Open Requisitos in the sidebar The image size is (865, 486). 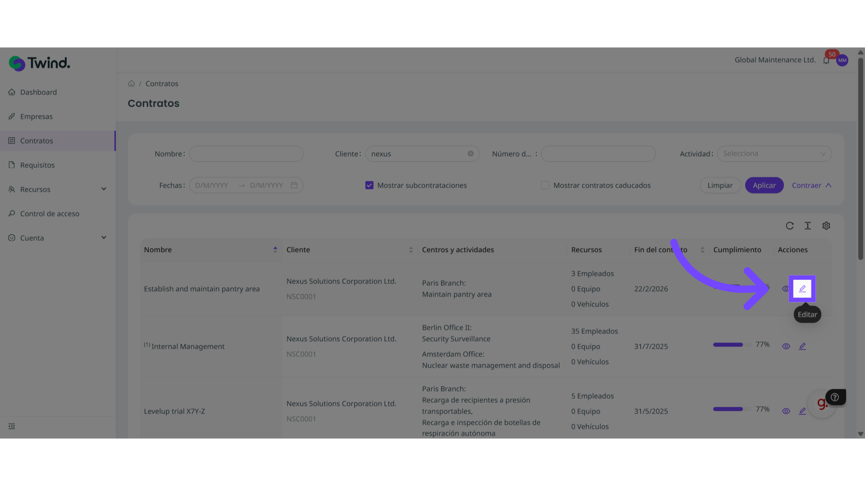click(x=37, y=165)
